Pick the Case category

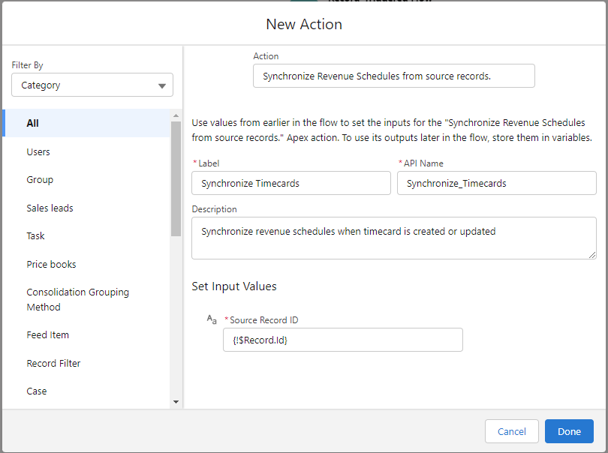[x=36, y=391]
